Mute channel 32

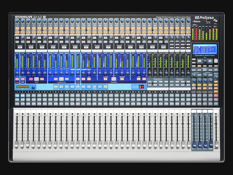click(x=188, y=104)
